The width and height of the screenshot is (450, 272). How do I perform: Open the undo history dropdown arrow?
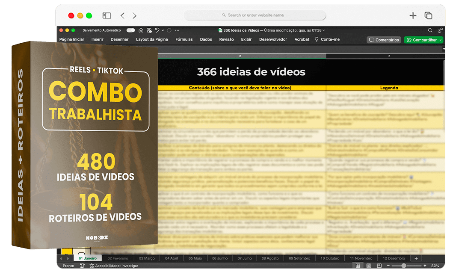tap(163, 30)
